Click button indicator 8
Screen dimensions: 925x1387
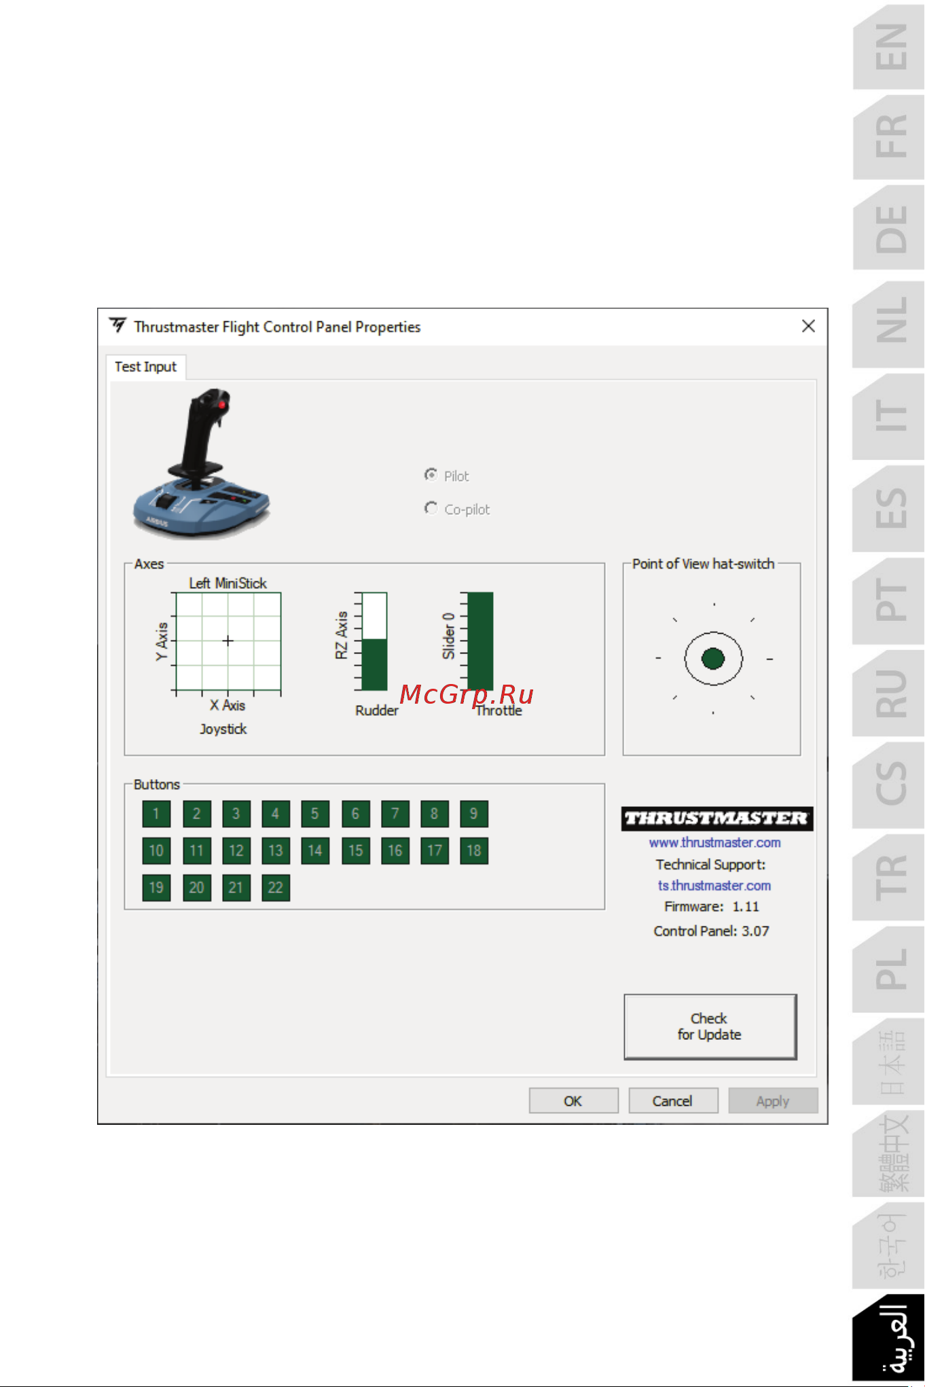pyautogui.click(x=435, y=814)
